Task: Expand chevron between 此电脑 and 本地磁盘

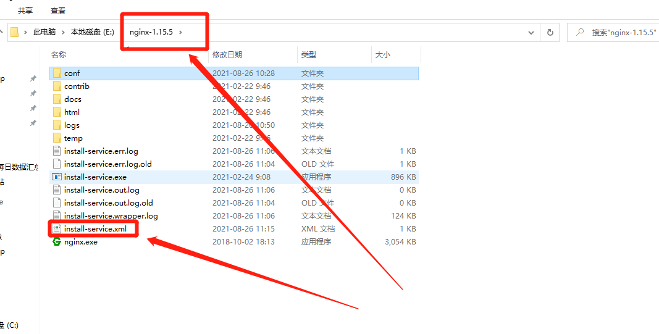Action: pyautogui.click(x=64, y=32)
